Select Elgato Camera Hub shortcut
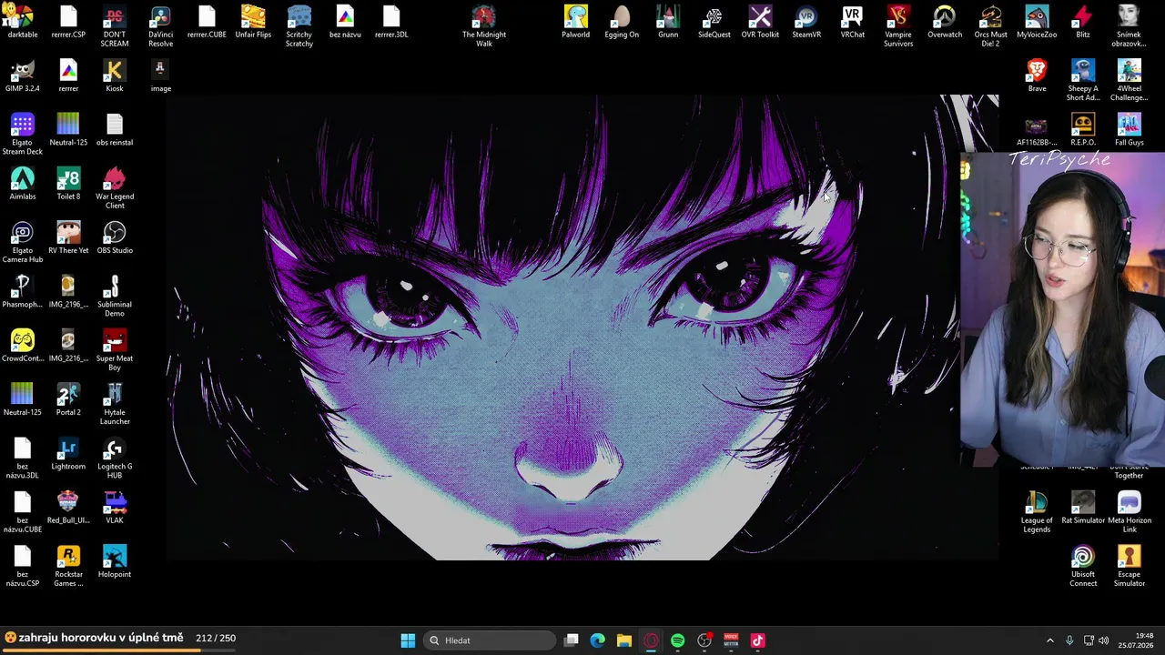The height and width of the screenshot is (655, 1165). (x=22, y=242)
